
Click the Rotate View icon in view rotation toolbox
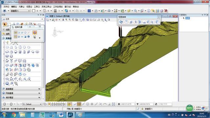point(121,22)
